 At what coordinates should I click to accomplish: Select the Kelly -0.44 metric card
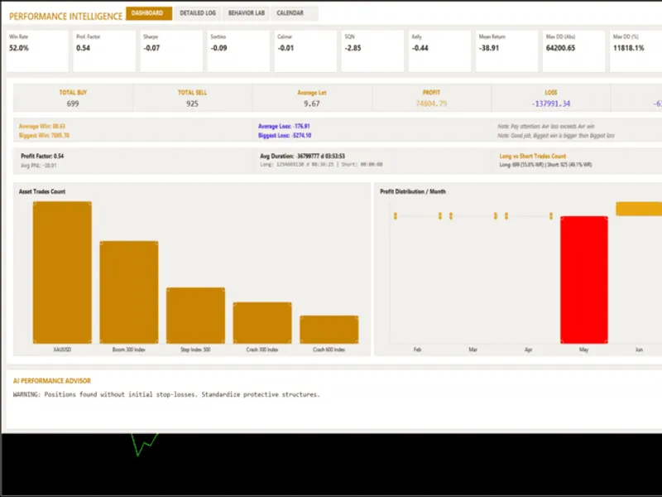(440, 51)
